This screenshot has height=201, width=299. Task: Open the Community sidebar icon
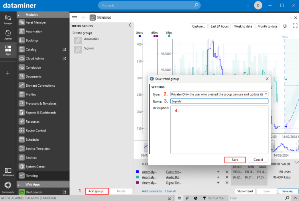[8, 188]
